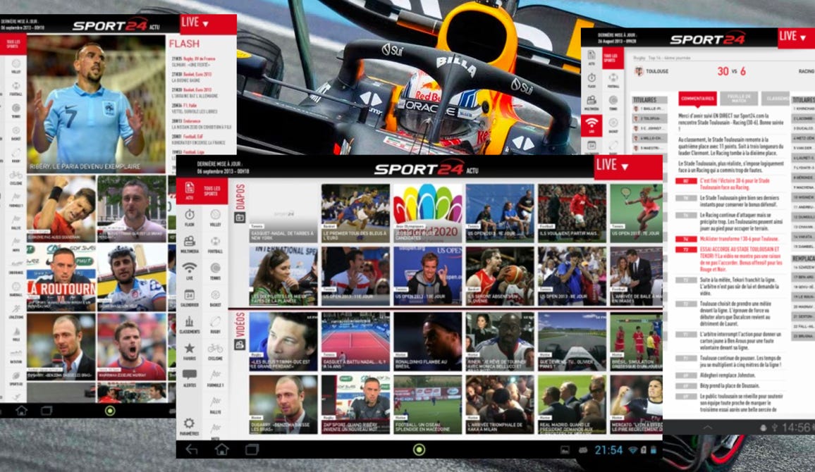Tap Android back arrow on center tablet
This screenshot has width=815, height=472.
point(192,449)
